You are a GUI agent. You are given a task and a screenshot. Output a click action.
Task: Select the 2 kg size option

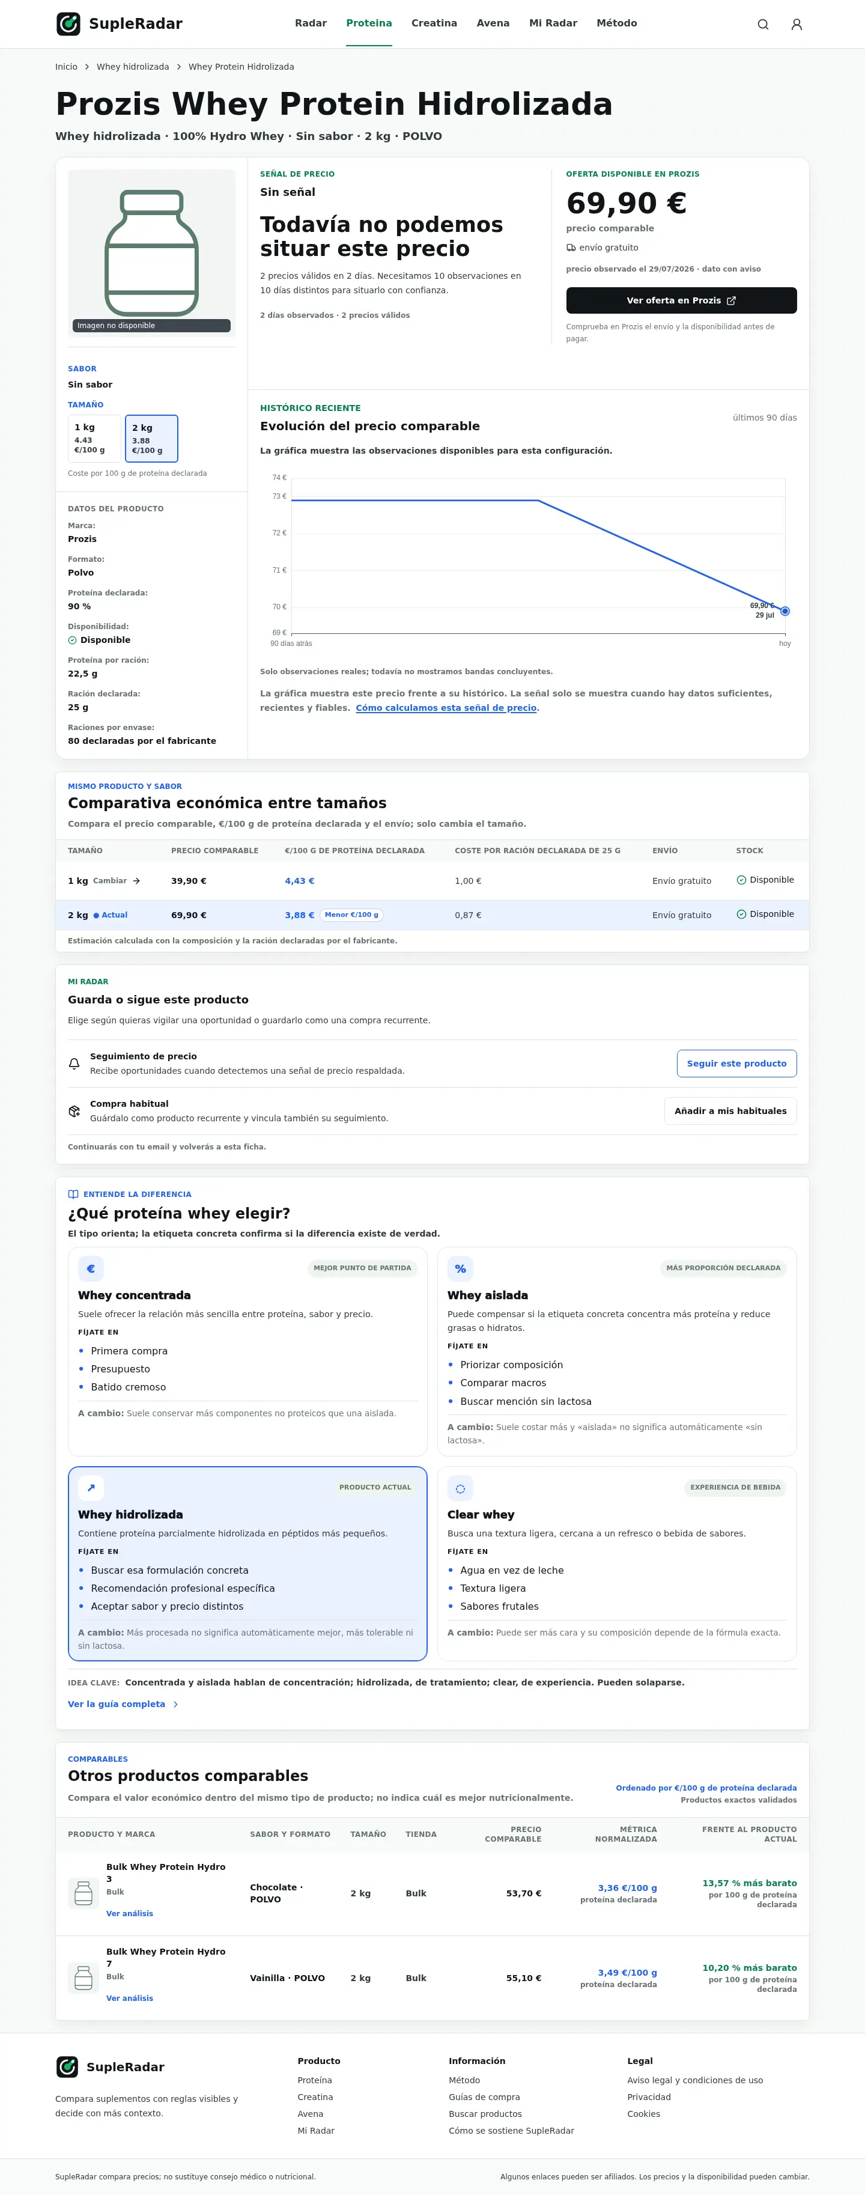[152, 438]
